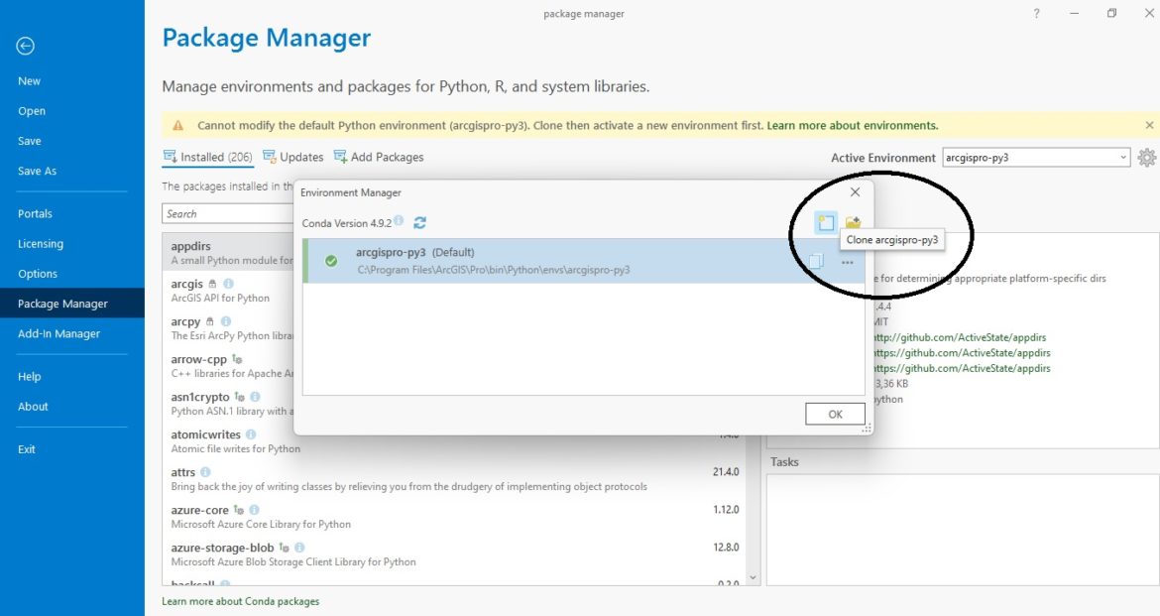Click the clone icon on the arcgispro-py3 row
The width and height of the screenshot is (1160, 616).
pyautogui.click(x=816, y=261)
